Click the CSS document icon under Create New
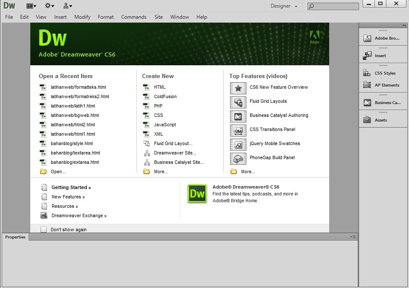Screen dimensions: 409x288 click(146, 115)
